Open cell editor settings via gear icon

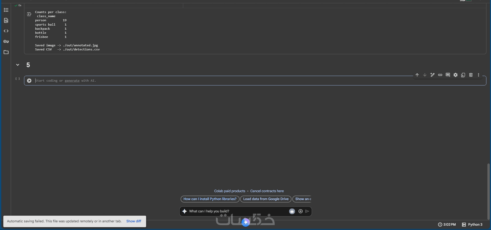[x=455, y=75]
